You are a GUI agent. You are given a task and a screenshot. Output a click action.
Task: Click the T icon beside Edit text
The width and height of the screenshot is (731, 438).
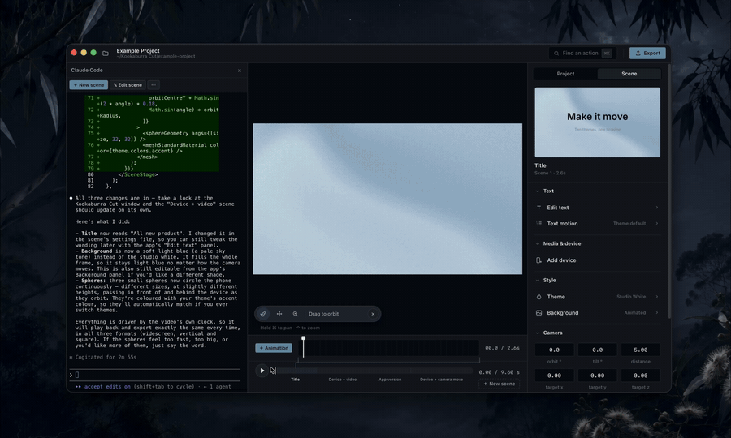click(x=539, y=208)
